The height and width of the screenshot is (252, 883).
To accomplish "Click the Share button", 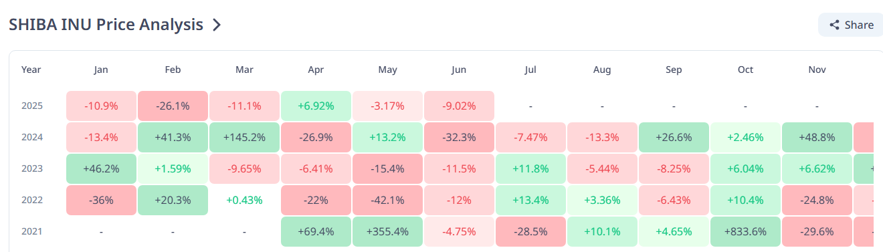I will [851, 25].
